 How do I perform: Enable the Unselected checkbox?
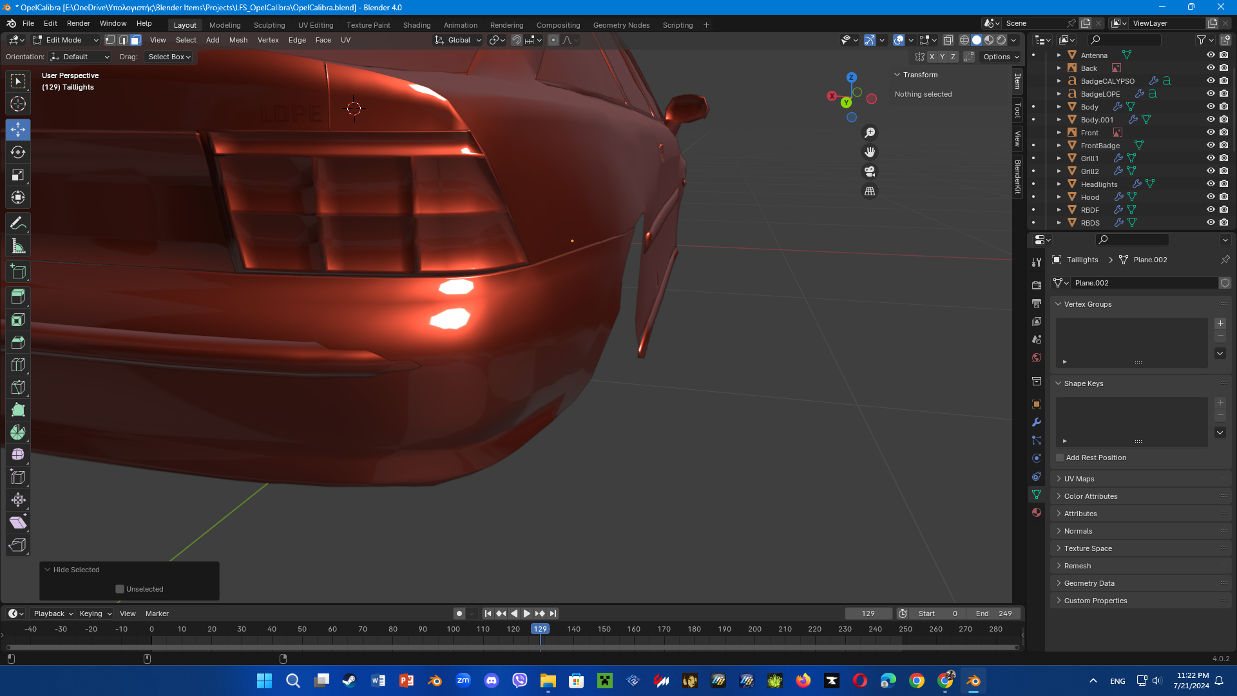120,589
